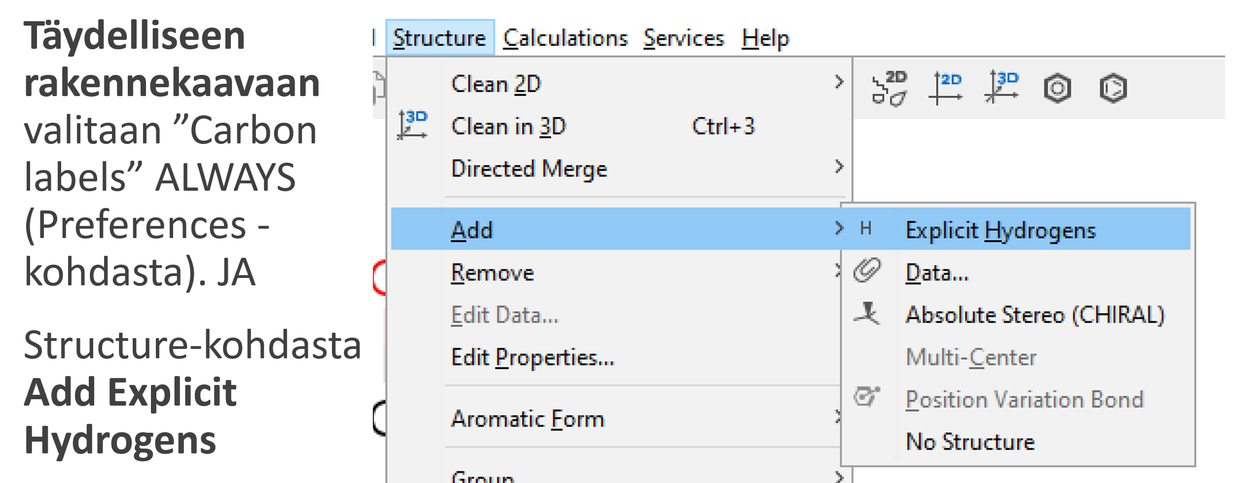Select Explicit Hydrogens in the Add submenu
1238x483 pixels.
[x=1000, y=230]
